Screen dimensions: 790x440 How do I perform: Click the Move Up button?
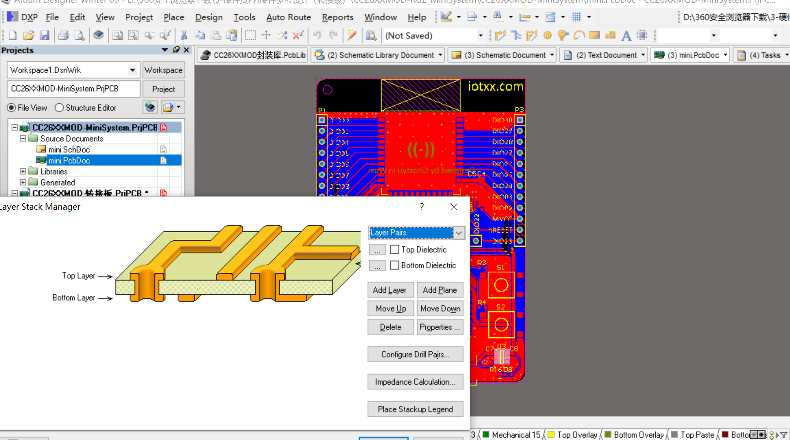[x=391, y=308]
